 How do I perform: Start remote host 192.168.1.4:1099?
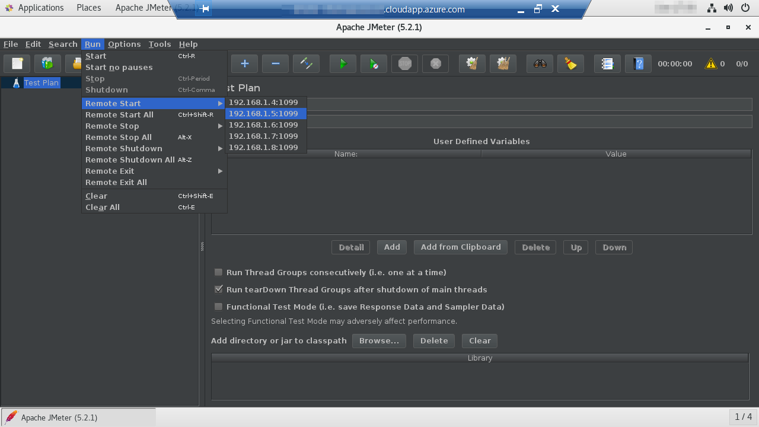pyautogui.click(x=266, y=102)
